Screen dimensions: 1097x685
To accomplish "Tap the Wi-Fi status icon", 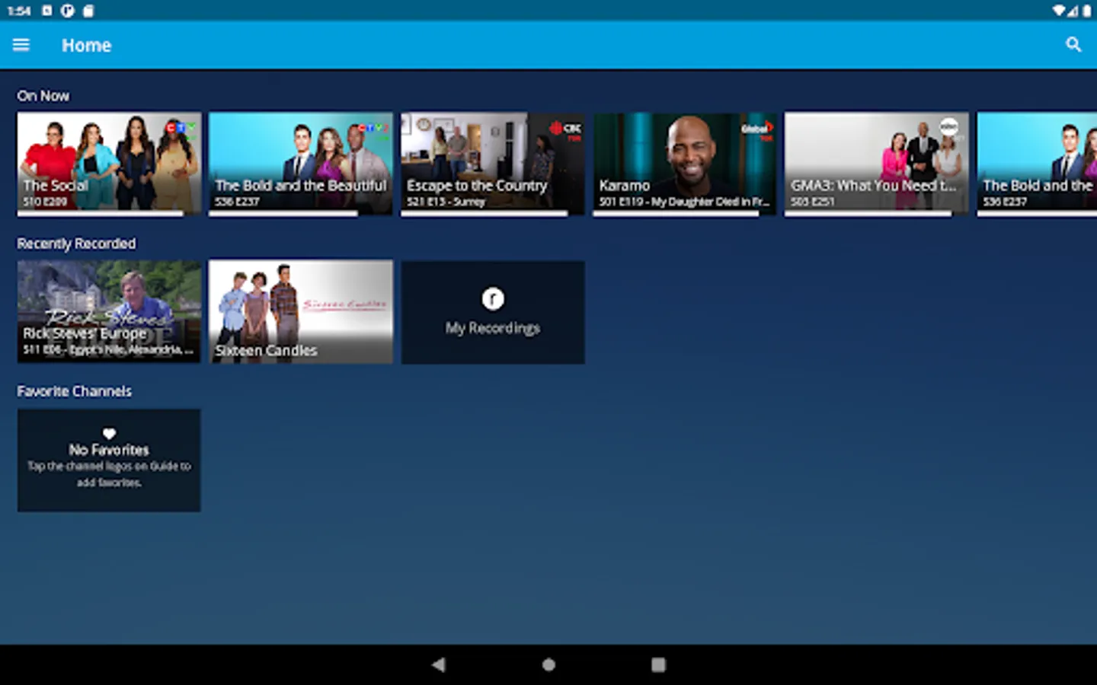I will [1058, 11].
